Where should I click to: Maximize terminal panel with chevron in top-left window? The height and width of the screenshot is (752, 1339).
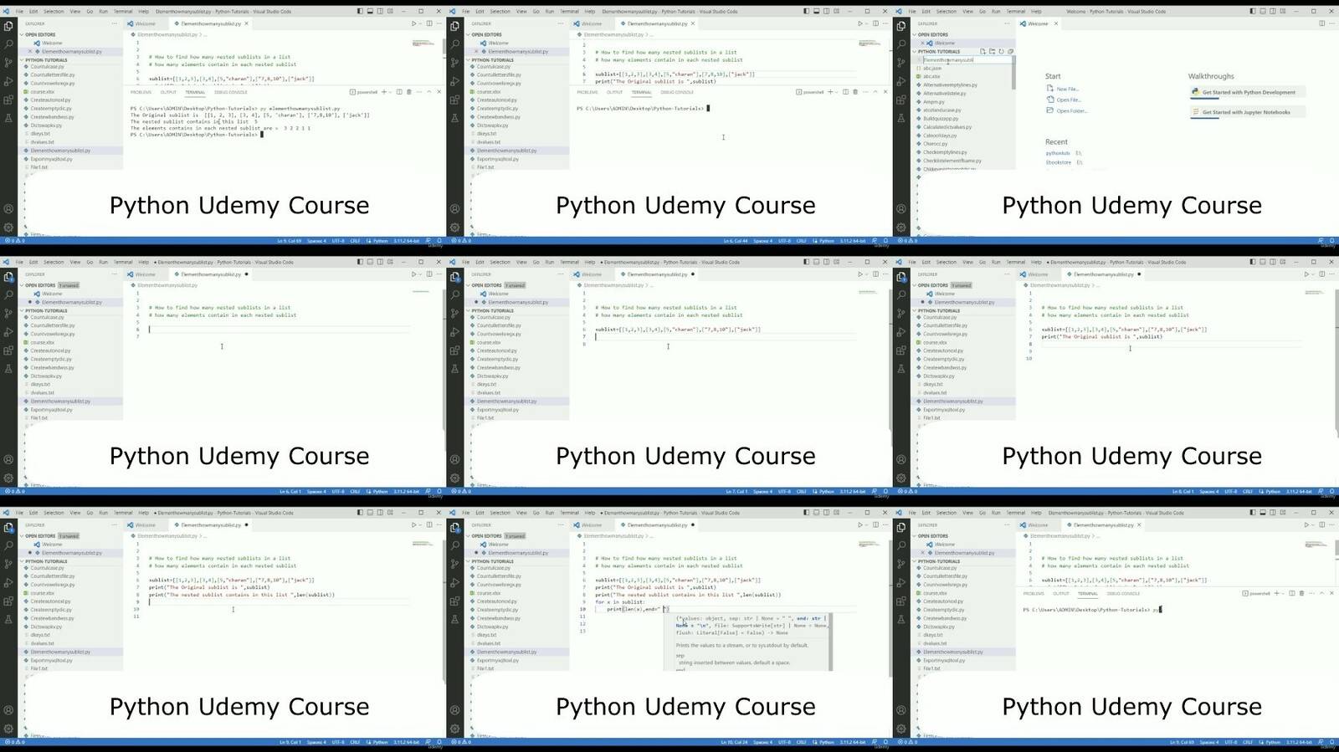point(429,92)
